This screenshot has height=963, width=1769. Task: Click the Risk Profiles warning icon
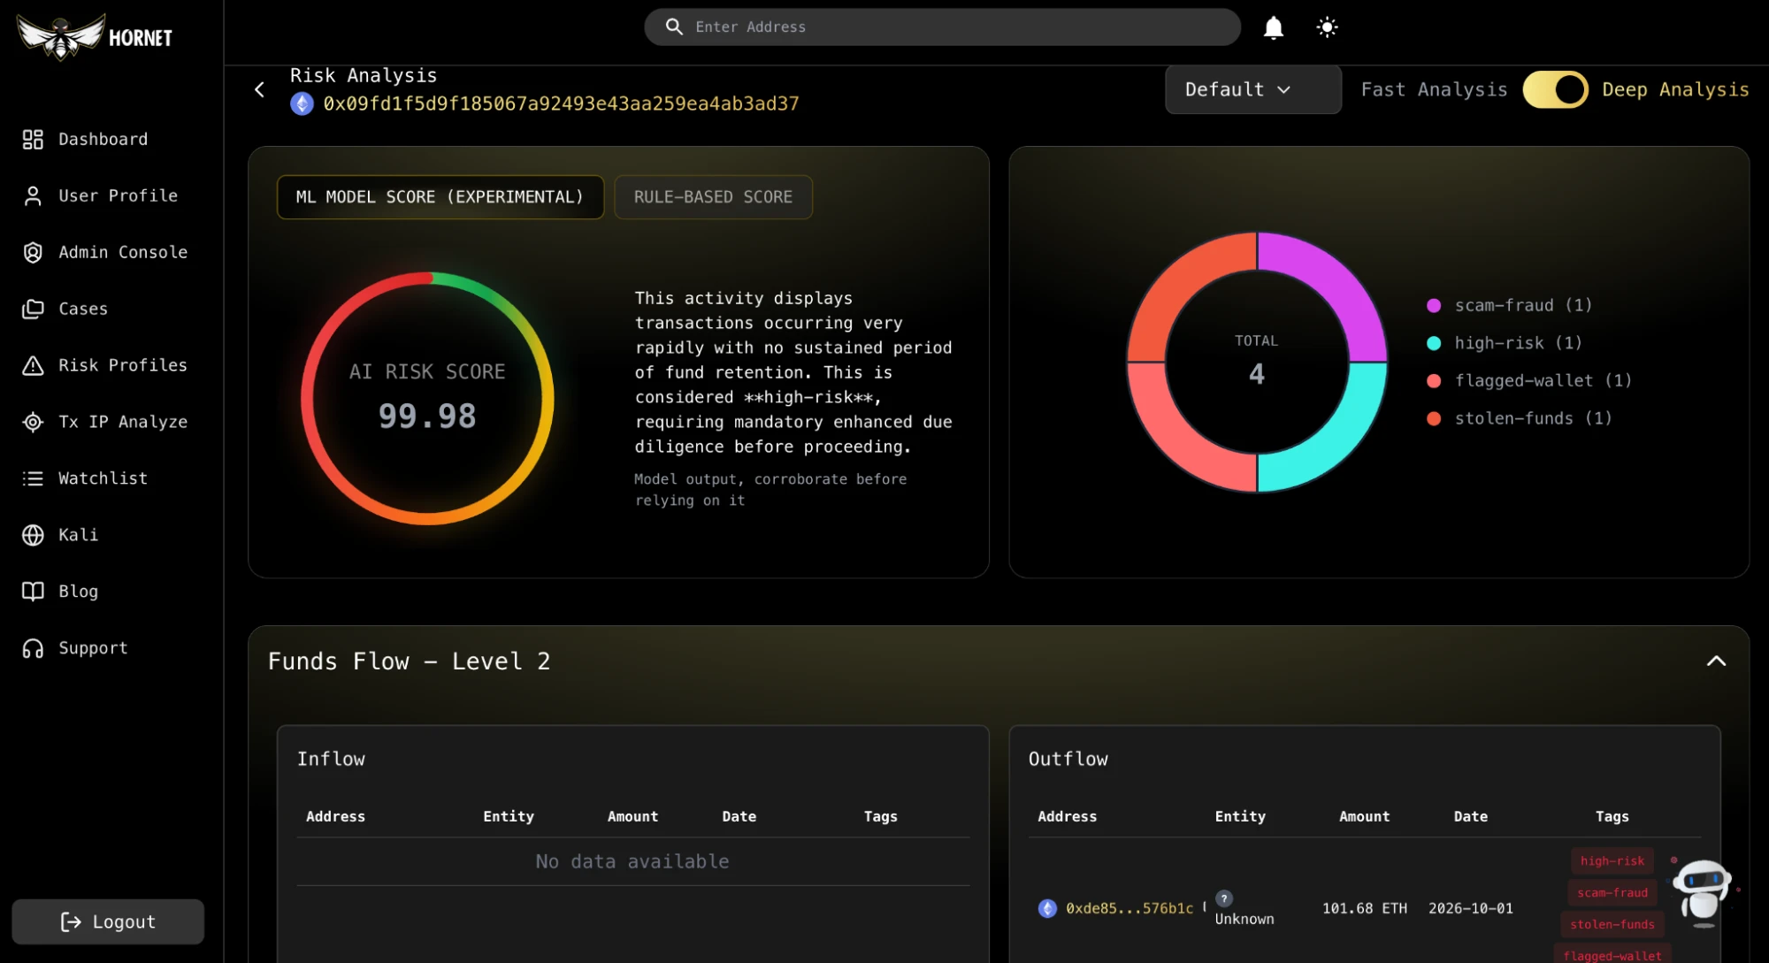pyautogui.click(x=33, y=365)
